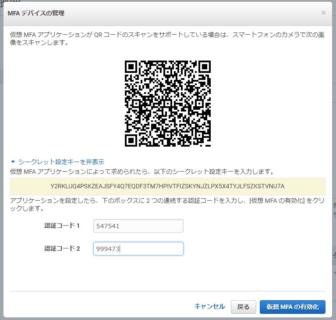Click the MFA デバイスの管理 dialog title
The width and height of the screenshot is (336, 320).
point(36,13)
